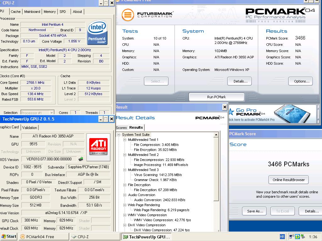Close the GPU-Z window

[112, 119]
